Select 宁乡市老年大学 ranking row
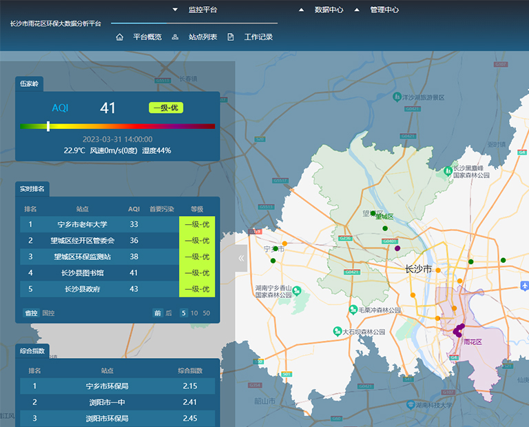529x427 pixels. tap(117, 224)
